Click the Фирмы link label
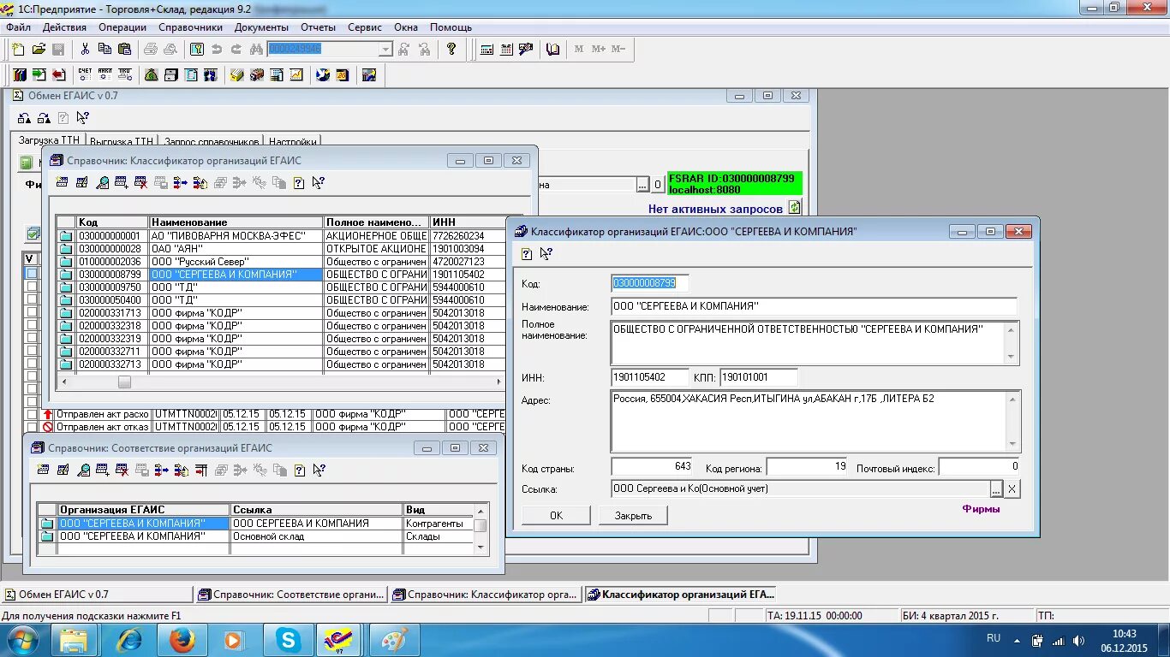 point(981,509)
